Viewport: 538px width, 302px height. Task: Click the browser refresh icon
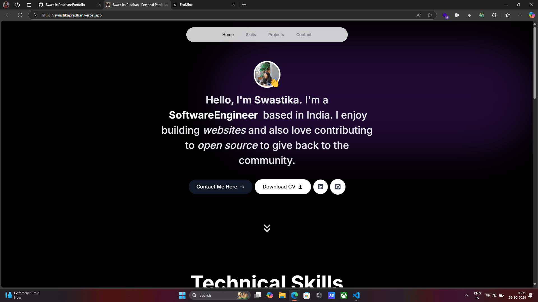(x=20, y=15)
